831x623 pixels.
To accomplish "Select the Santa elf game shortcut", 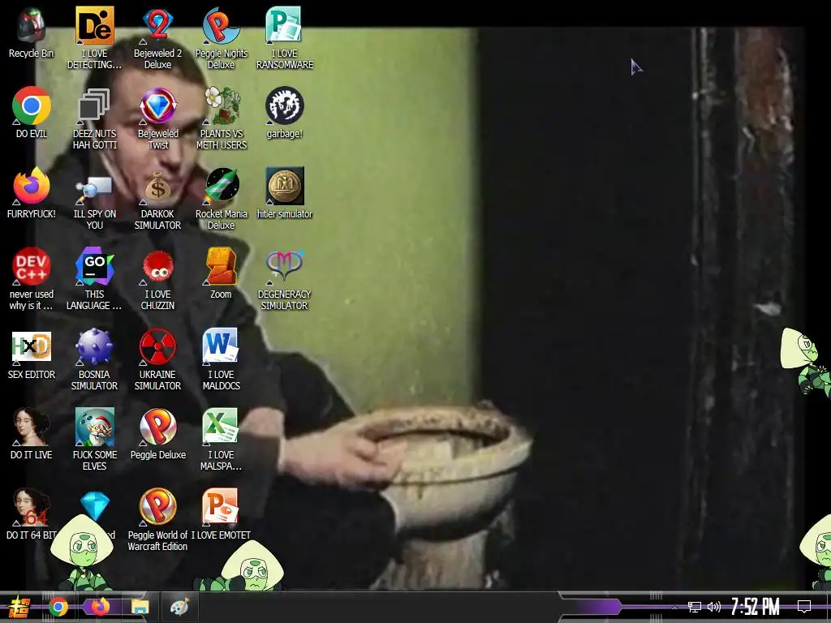I will [94, 440].
